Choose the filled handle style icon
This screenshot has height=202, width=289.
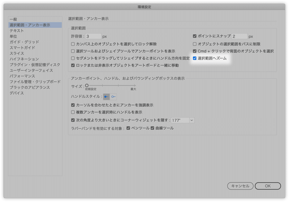tap(106, 96)
